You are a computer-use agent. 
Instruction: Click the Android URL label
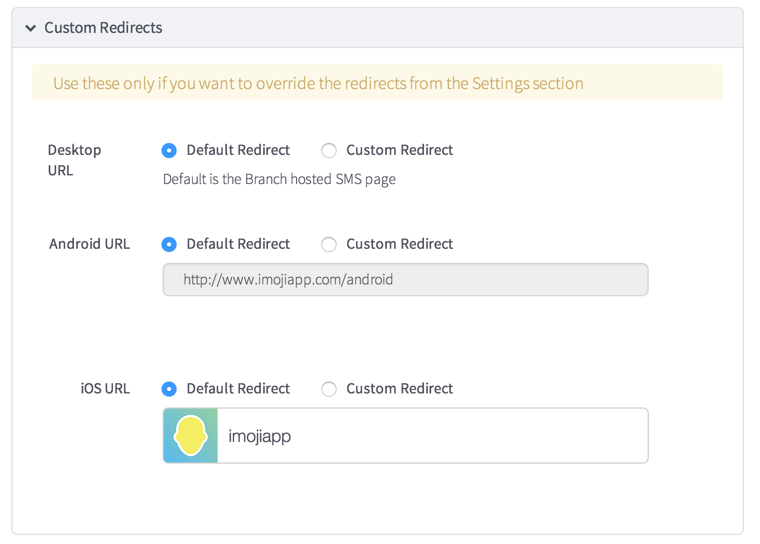[x=90, y=244]
